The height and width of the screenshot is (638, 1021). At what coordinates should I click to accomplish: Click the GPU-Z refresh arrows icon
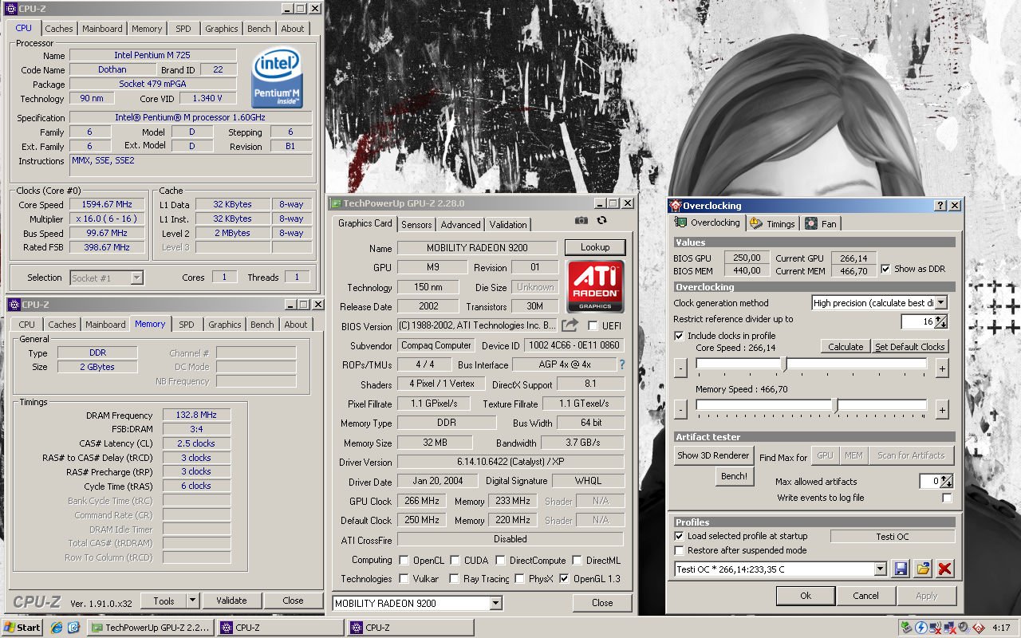pyautogui.click(x=601, y=221)
